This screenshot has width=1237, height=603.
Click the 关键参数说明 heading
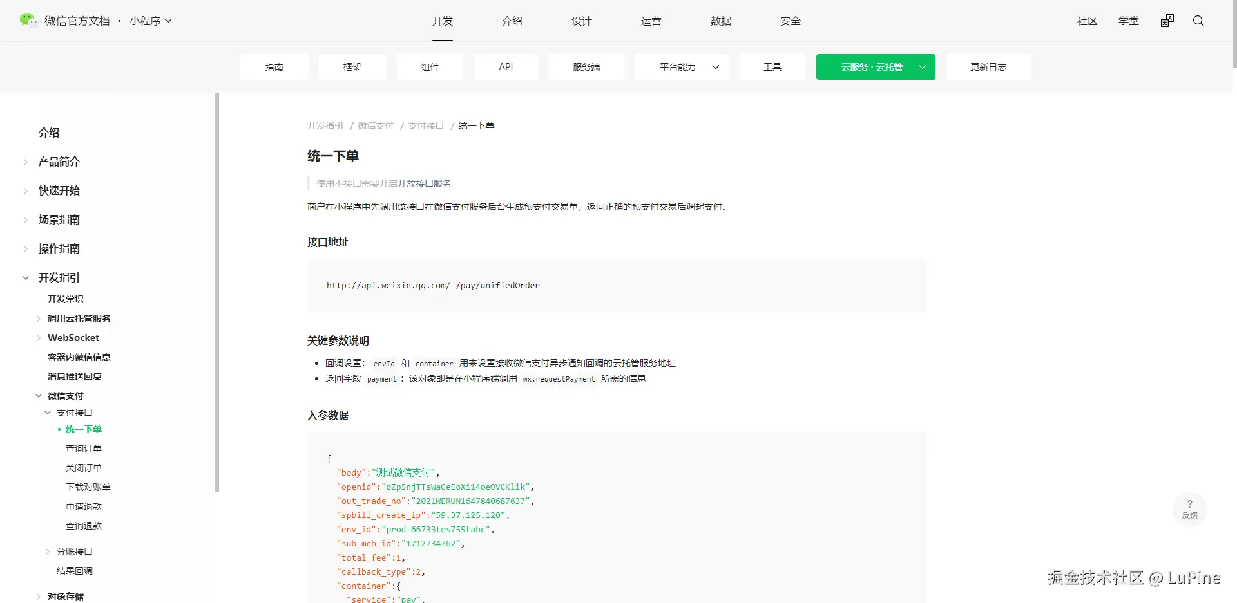[338, 340]
